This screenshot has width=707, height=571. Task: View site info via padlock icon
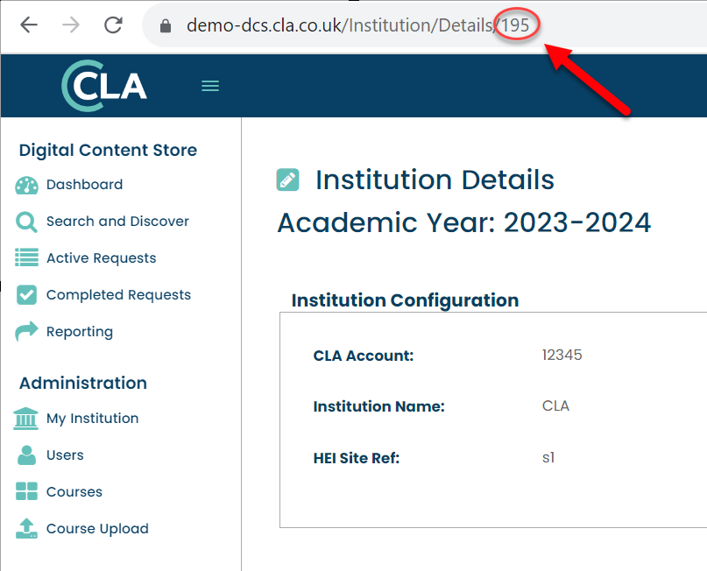[x=165, y=25]
